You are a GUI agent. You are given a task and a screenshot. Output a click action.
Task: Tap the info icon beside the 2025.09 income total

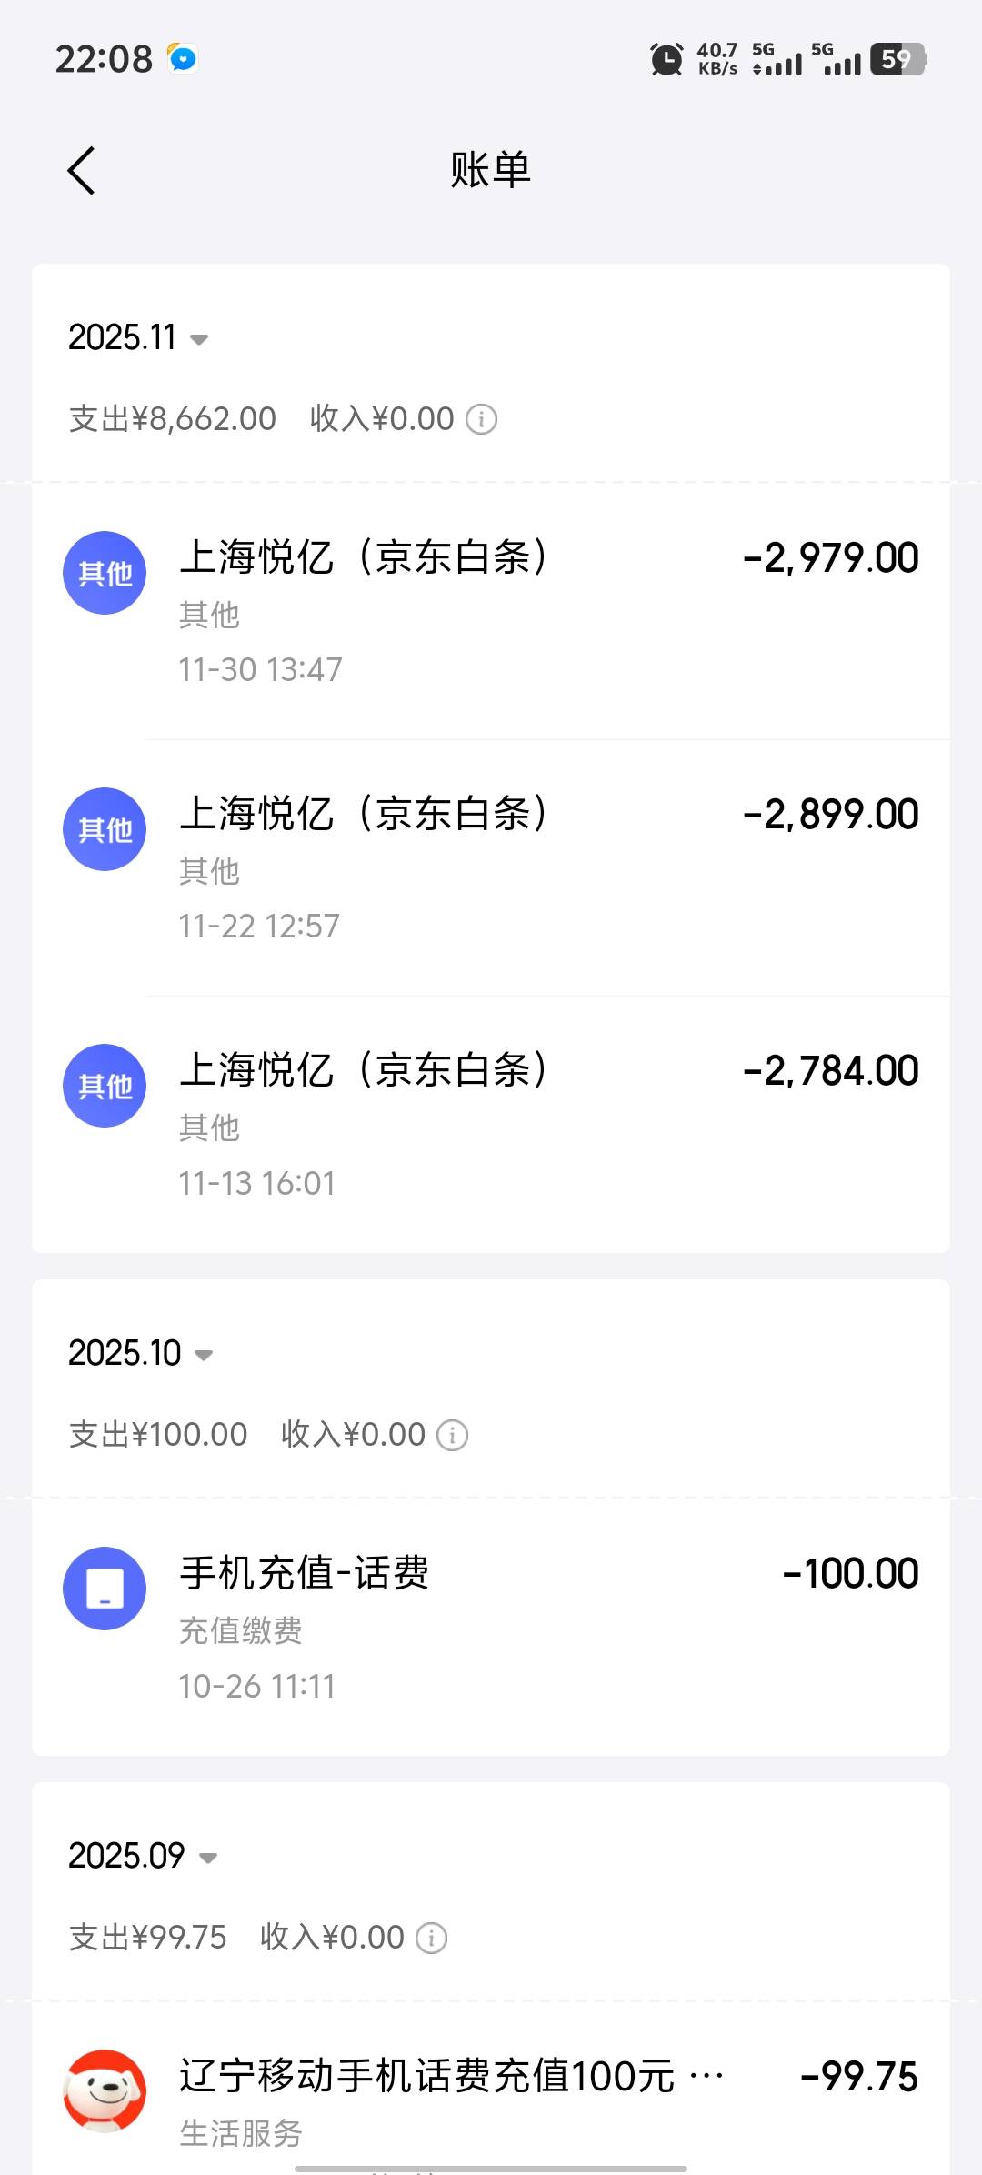coord(431,1938)
